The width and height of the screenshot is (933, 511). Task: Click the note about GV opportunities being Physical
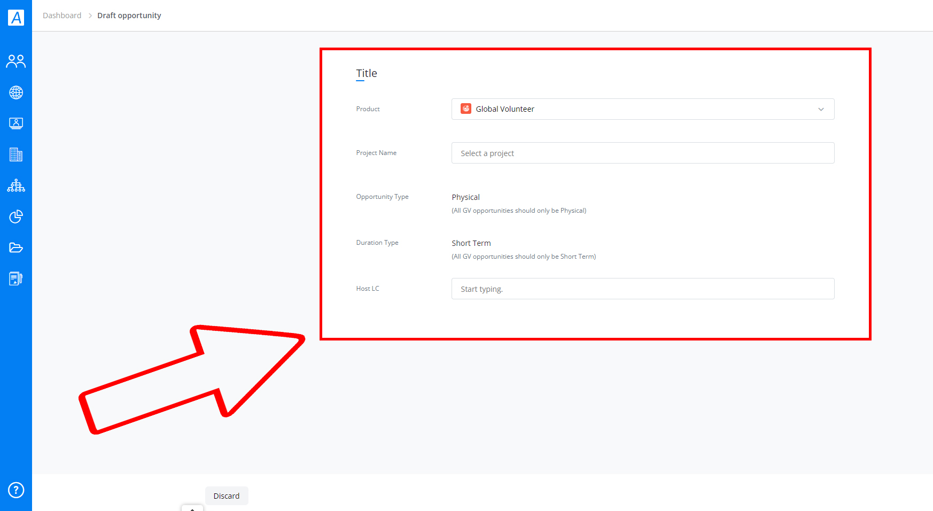[519, 211]
